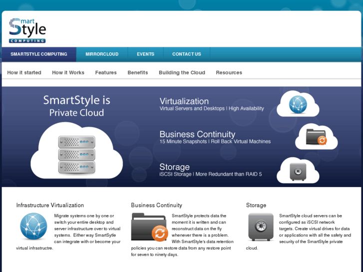This screenshot has width=363, height=272.
Task: Click the safe cloud icon beside Storage banner
Action: pos(298,170)
